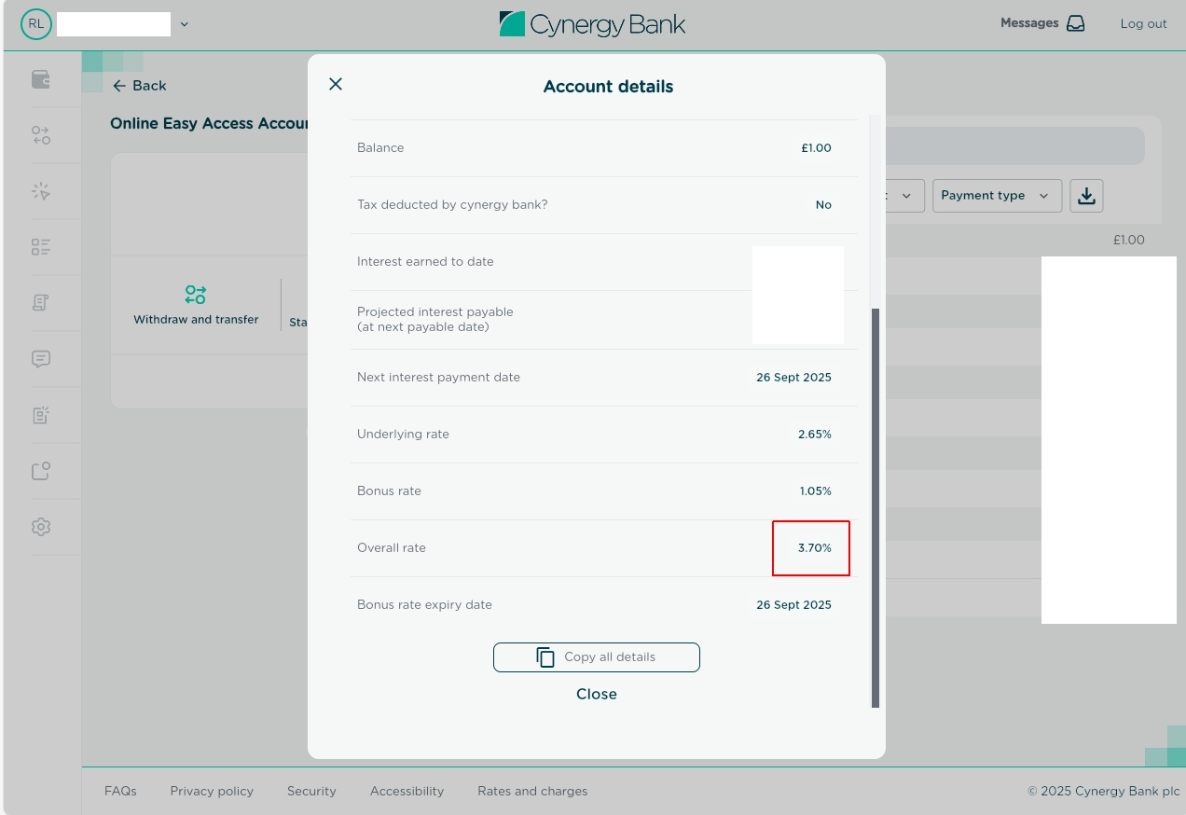The width and height of the screenshot is (1186, 815).
Task: Open the transfers icon in sidebar
Action: click(41, 135)
